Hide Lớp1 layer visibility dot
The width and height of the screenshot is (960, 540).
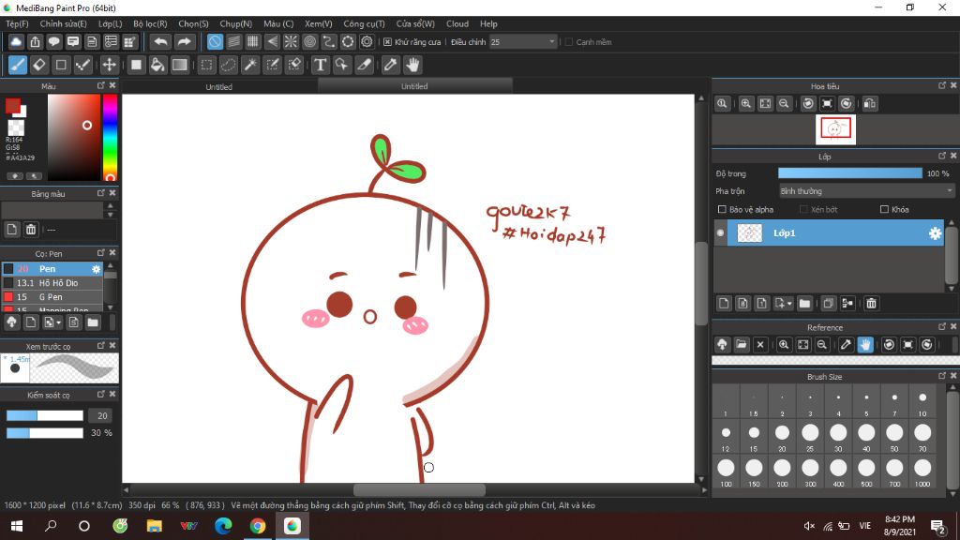coord(721,232)
